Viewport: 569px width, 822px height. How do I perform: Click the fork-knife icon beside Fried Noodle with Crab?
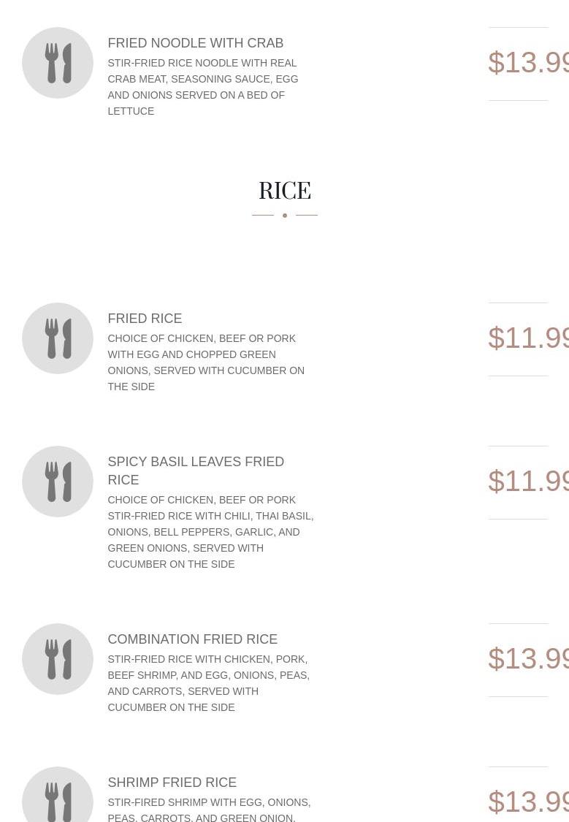[58, 63]
